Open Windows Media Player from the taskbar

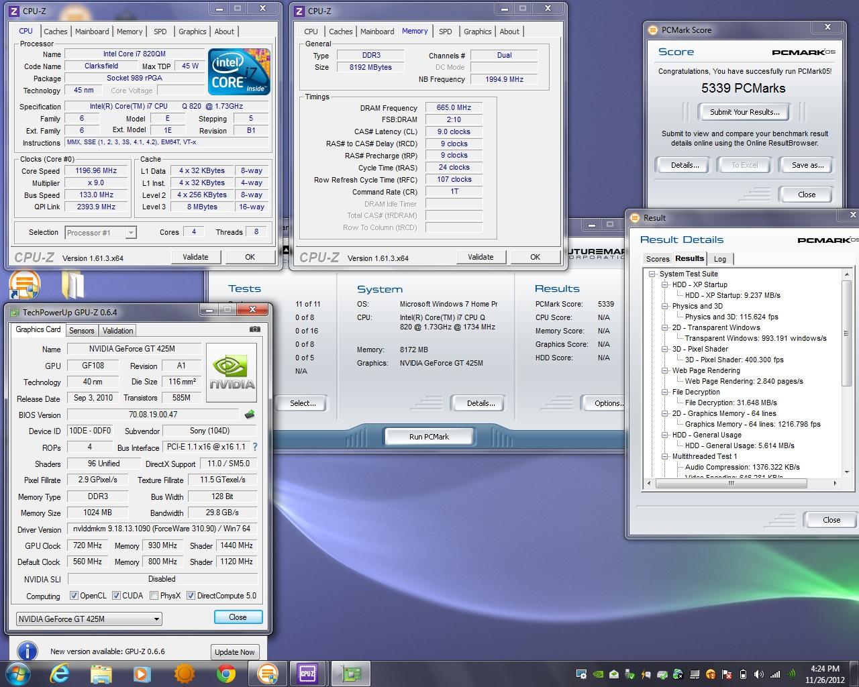[142, 673]
